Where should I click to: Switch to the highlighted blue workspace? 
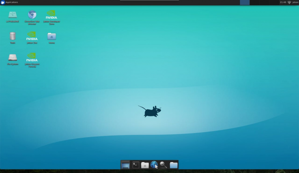coord(245,2)
